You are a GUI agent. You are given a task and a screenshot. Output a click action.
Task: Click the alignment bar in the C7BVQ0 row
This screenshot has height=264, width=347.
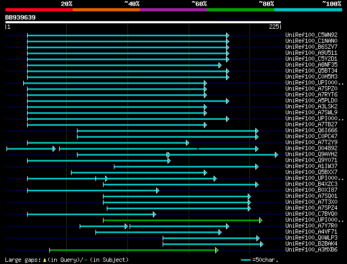(x=91, y=215)
